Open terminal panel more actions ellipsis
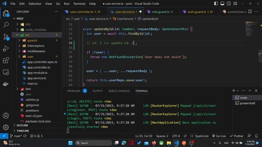Viewport: 262px width, 147px height. pyautogui.click(x=243, y=91)
